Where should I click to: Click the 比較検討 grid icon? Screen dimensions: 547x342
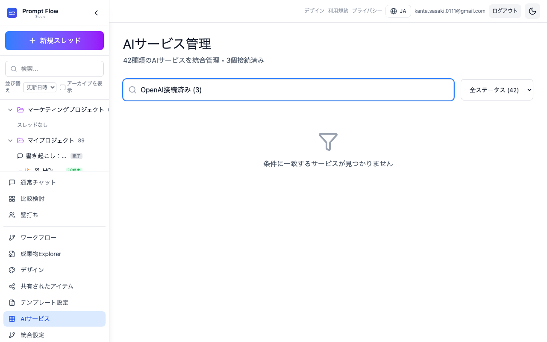pos(12,199)
